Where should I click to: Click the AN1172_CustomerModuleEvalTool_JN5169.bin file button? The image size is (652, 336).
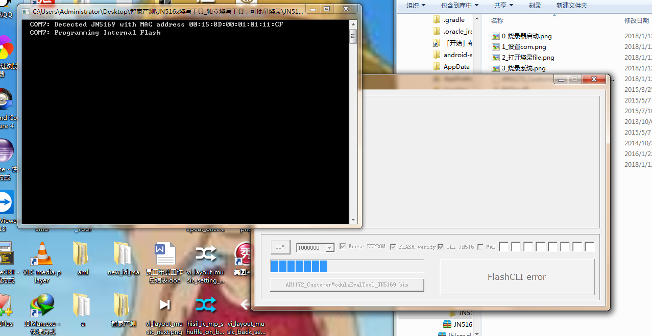coord(347,285)
